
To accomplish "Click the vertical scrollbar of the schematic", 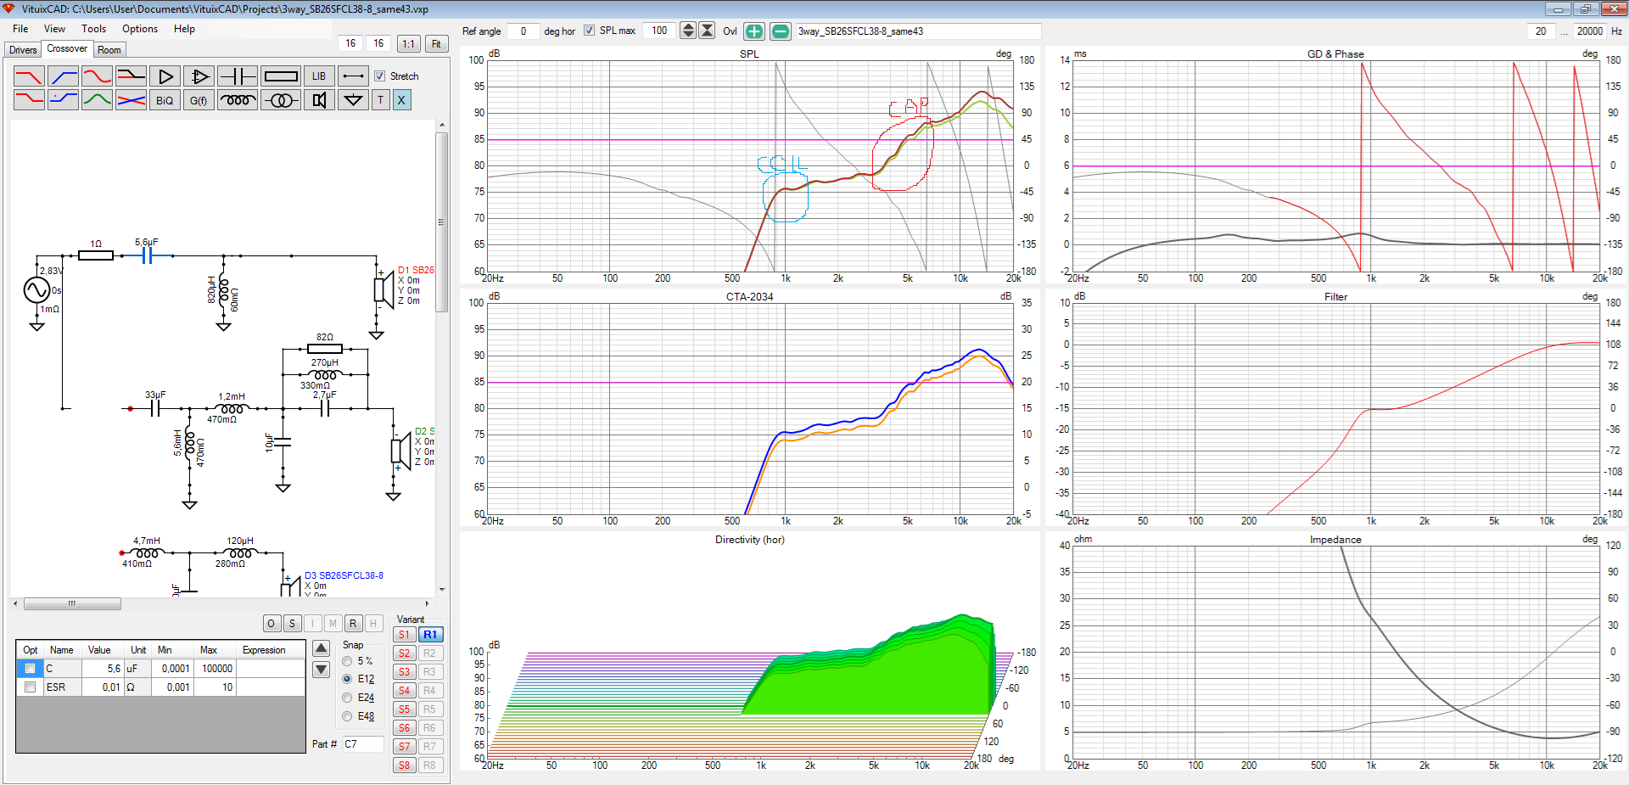I will [441, 222].
